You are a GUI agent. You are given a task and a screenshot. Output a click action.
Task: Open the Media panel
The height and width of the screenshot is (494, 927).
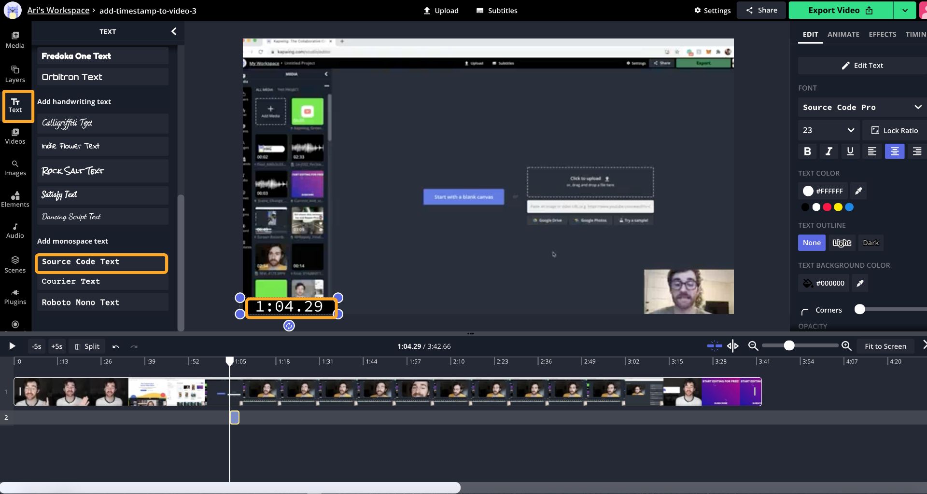pyautogui.click(x=15, y=41)
